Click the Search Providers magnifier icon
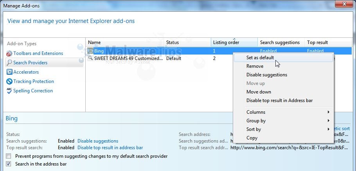Viewport: 356px width, 171px height. tap(9, 63)
